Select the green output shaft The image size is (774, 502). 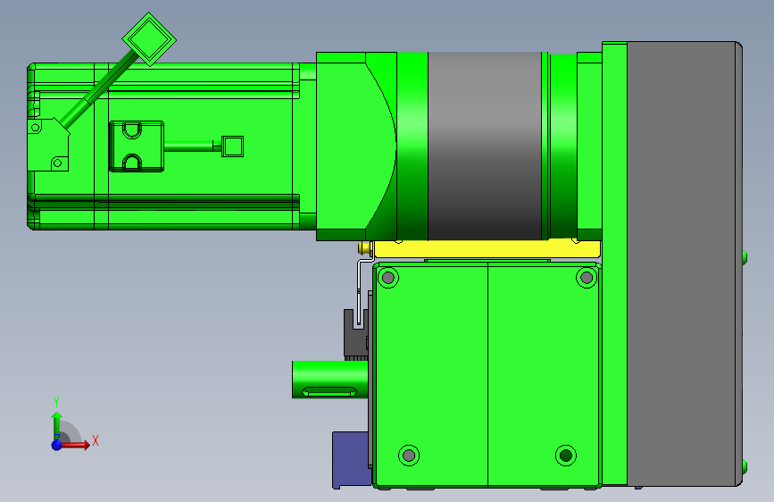point(329,380)
